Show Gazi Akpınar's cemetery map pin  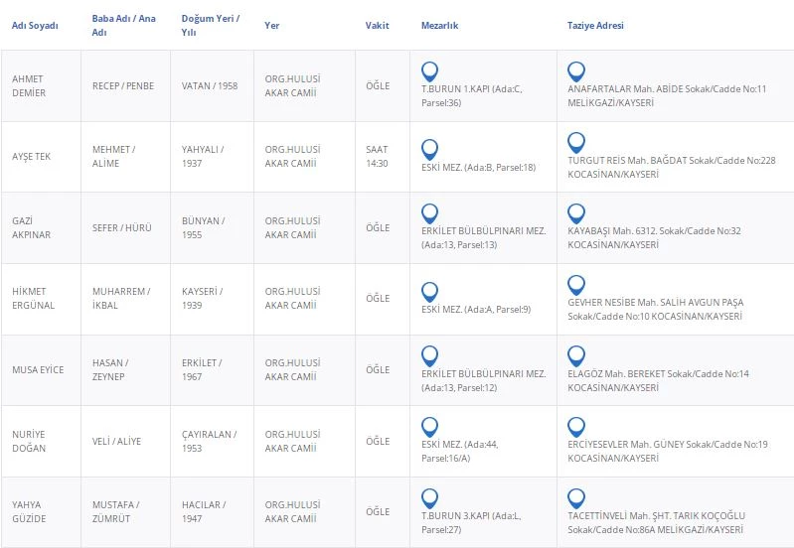pyautogui.click(x=429, y=213)
